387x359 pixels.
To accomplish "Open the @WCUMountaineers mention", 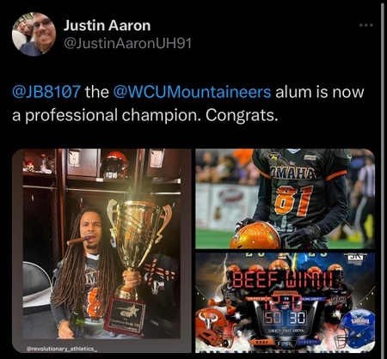I will (x=192, y=92).
